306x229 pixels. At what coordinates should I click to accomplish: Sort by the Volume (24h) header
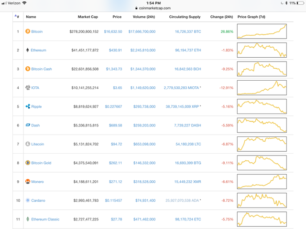pos(144,17)
